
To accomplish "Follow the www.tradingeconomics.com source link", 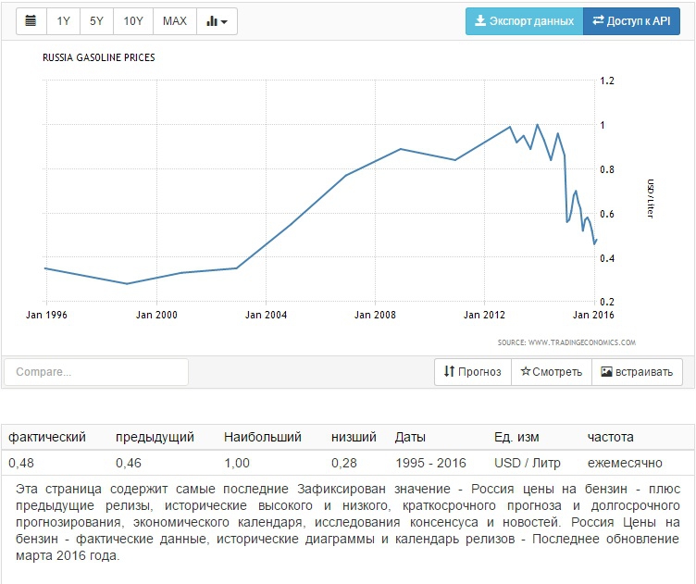I will [x=566, y=342].
